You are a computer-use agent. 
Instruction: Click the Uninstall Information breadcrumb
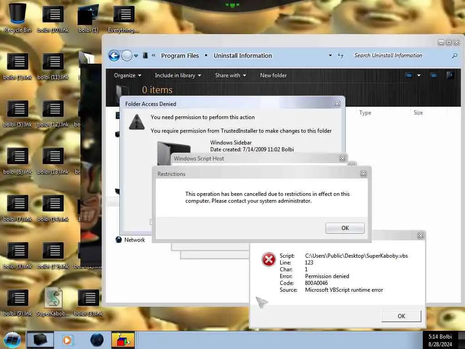click(242, 55)
